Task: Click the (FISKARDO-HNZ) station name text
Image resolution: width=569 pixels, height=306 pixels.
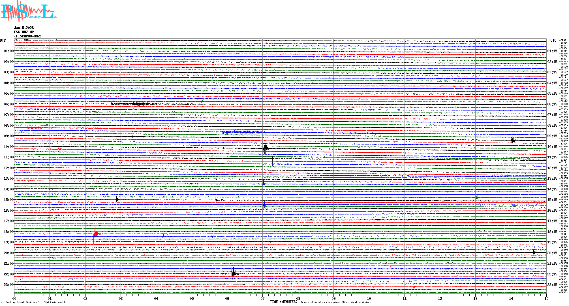Action: click(28, 36)
